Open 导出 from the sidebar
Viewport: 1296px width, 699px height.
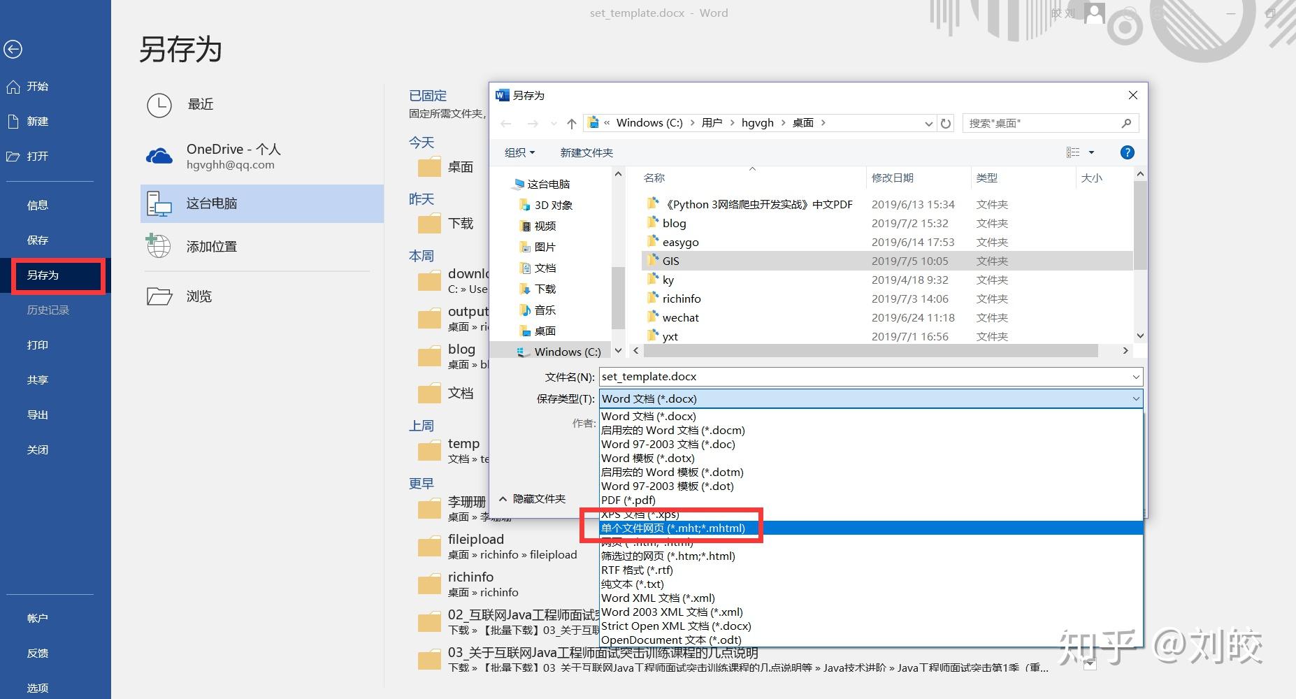[x=38, y=415]
